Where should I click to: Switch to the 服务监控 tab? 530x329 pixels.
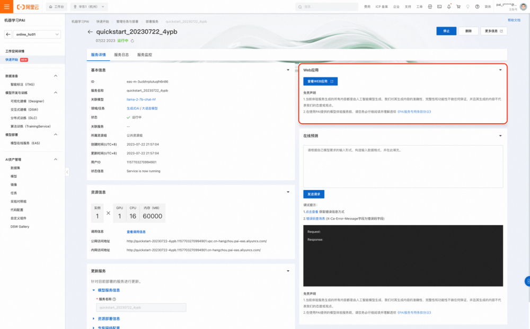pos(144,54)
